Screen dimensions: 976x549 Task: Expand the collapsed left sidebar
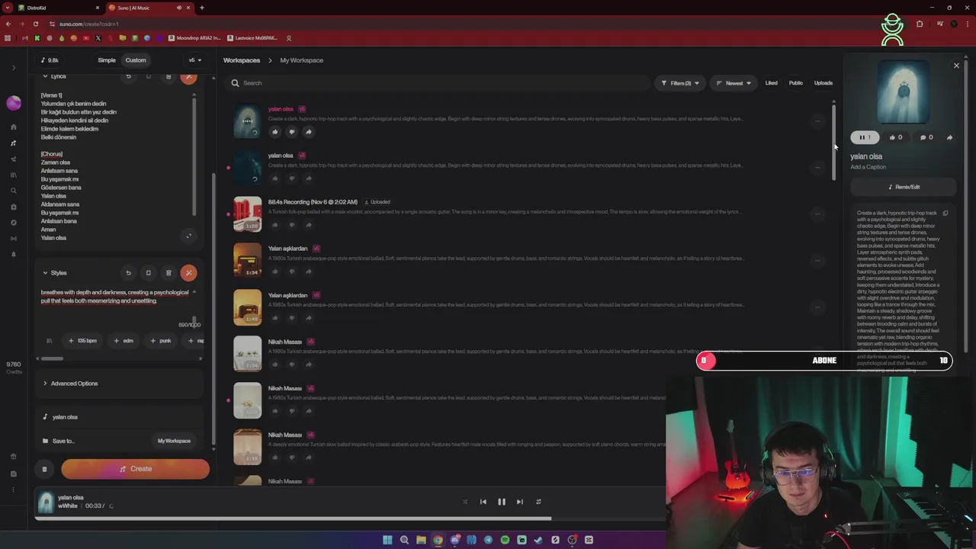tap(14, 68)
